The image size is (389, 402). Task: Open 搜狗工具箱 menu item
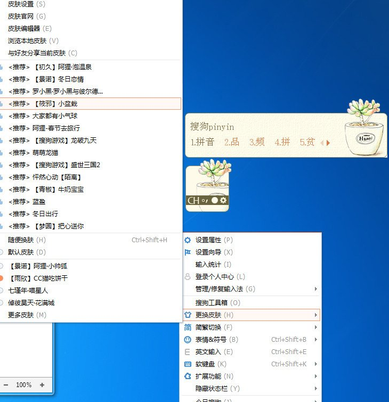pyautogui.click(x=252, y=303)
